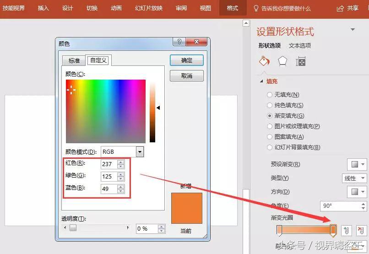Click green value stepper arrows
The height and width of the screenshot is (254, 369).
coord(121,176)
